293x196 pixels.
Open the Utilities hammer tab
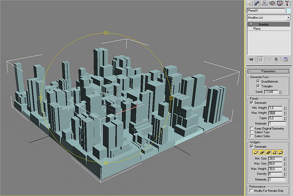coord(287,3)
